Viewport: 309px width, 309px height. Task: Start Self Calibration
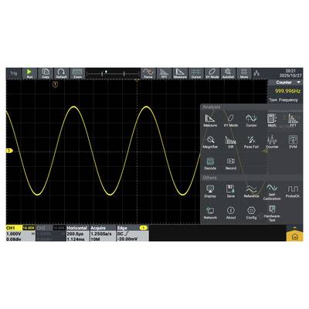[x=272, y=192]
